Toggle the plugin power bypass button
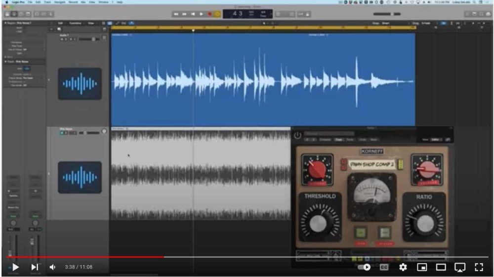Screen dimensions: 494x277 297,135
